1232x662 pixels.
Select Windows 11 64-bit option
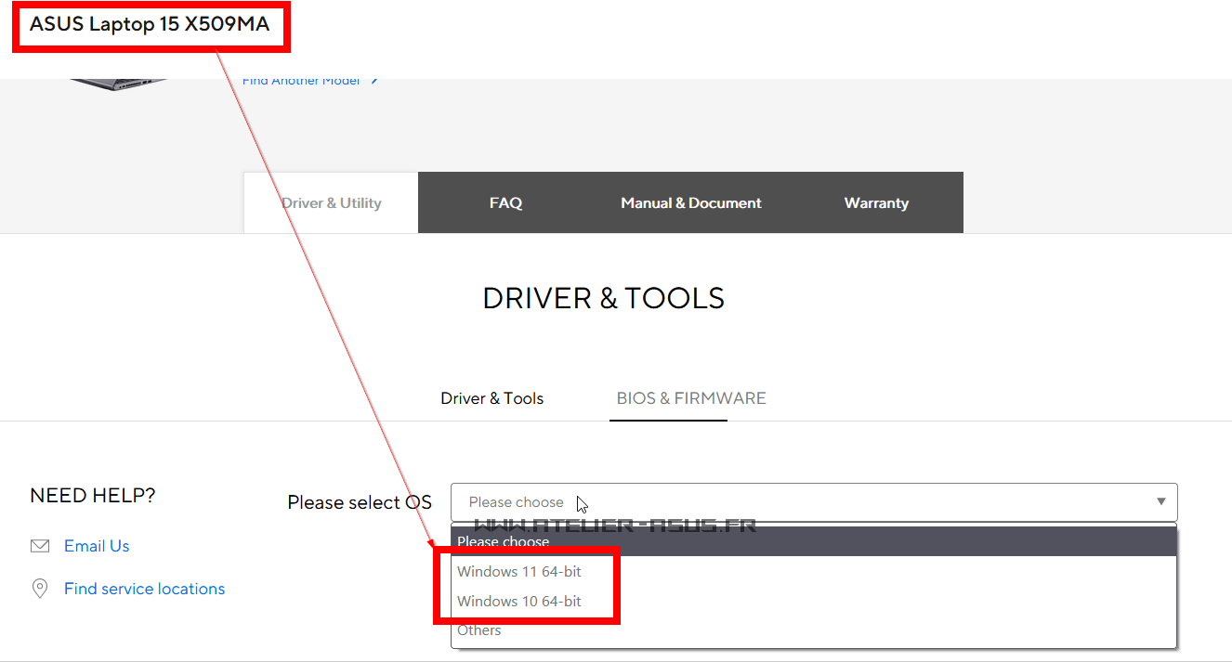519,572
